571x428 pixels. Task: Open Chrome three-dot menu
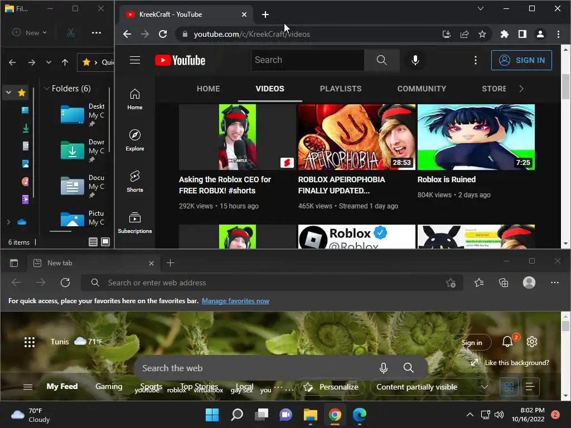(x=558, y=34)
